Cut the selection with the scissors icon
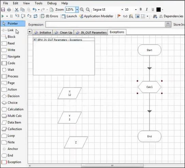Viewport: 185px width, 168px height. 16,10
